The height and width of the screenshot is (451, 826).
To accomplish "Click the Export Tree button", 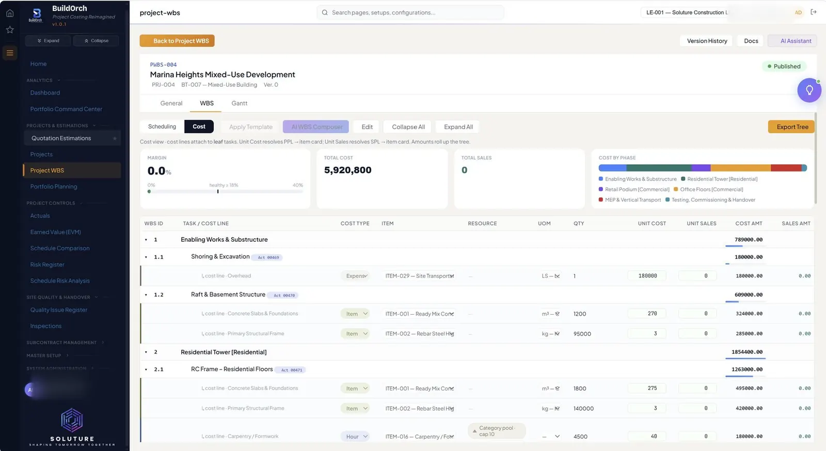I will [792, 127].
